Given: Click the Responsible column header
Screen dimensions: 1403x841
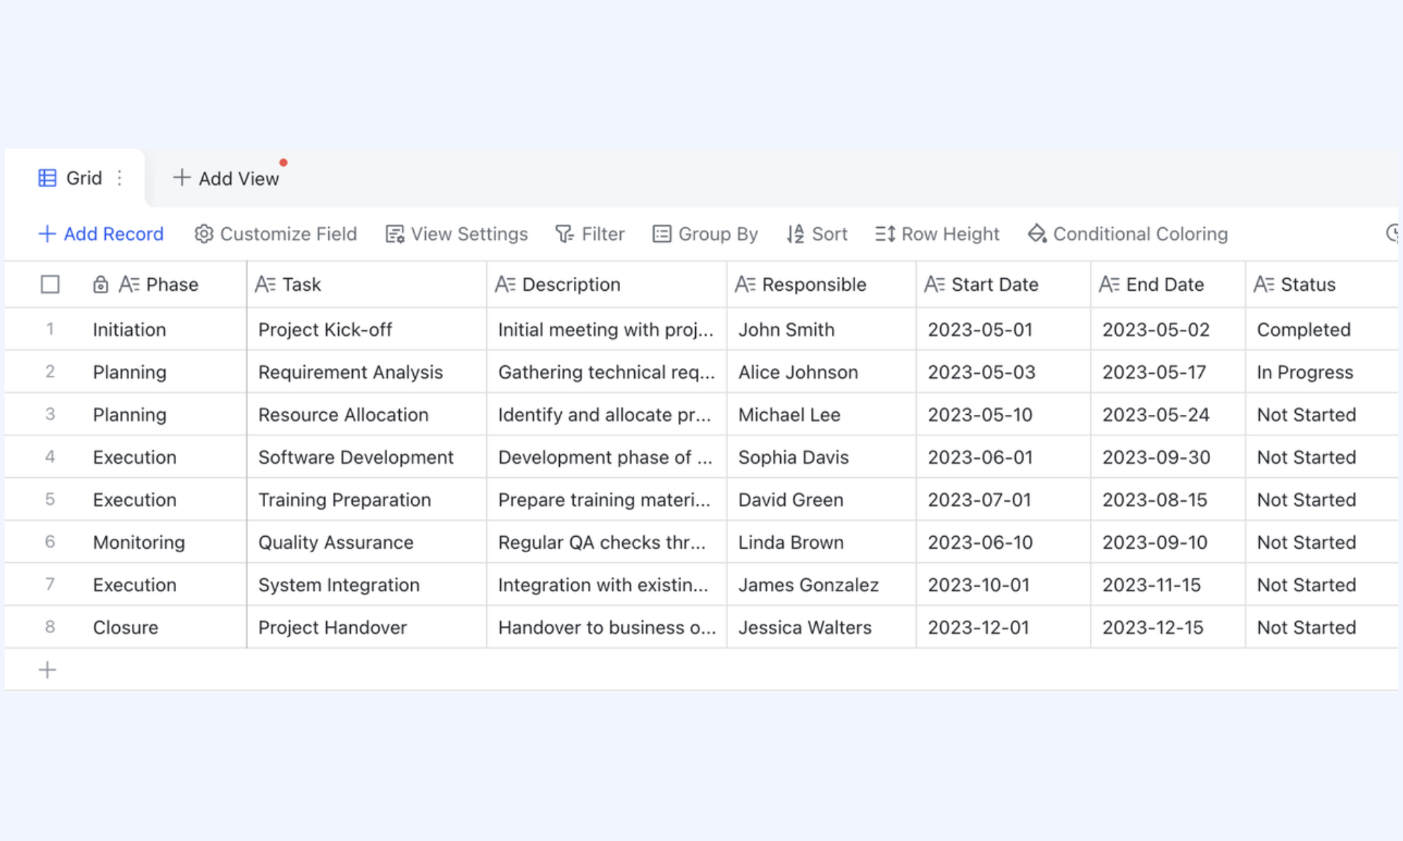Looking at the screenshot, I should click(x=821, y=285).
